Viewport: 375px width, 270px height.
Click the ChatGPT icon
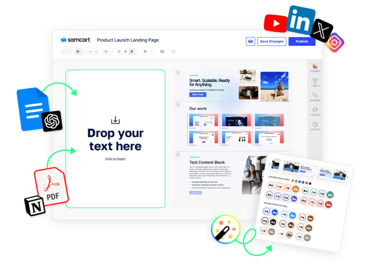(52, 121)
